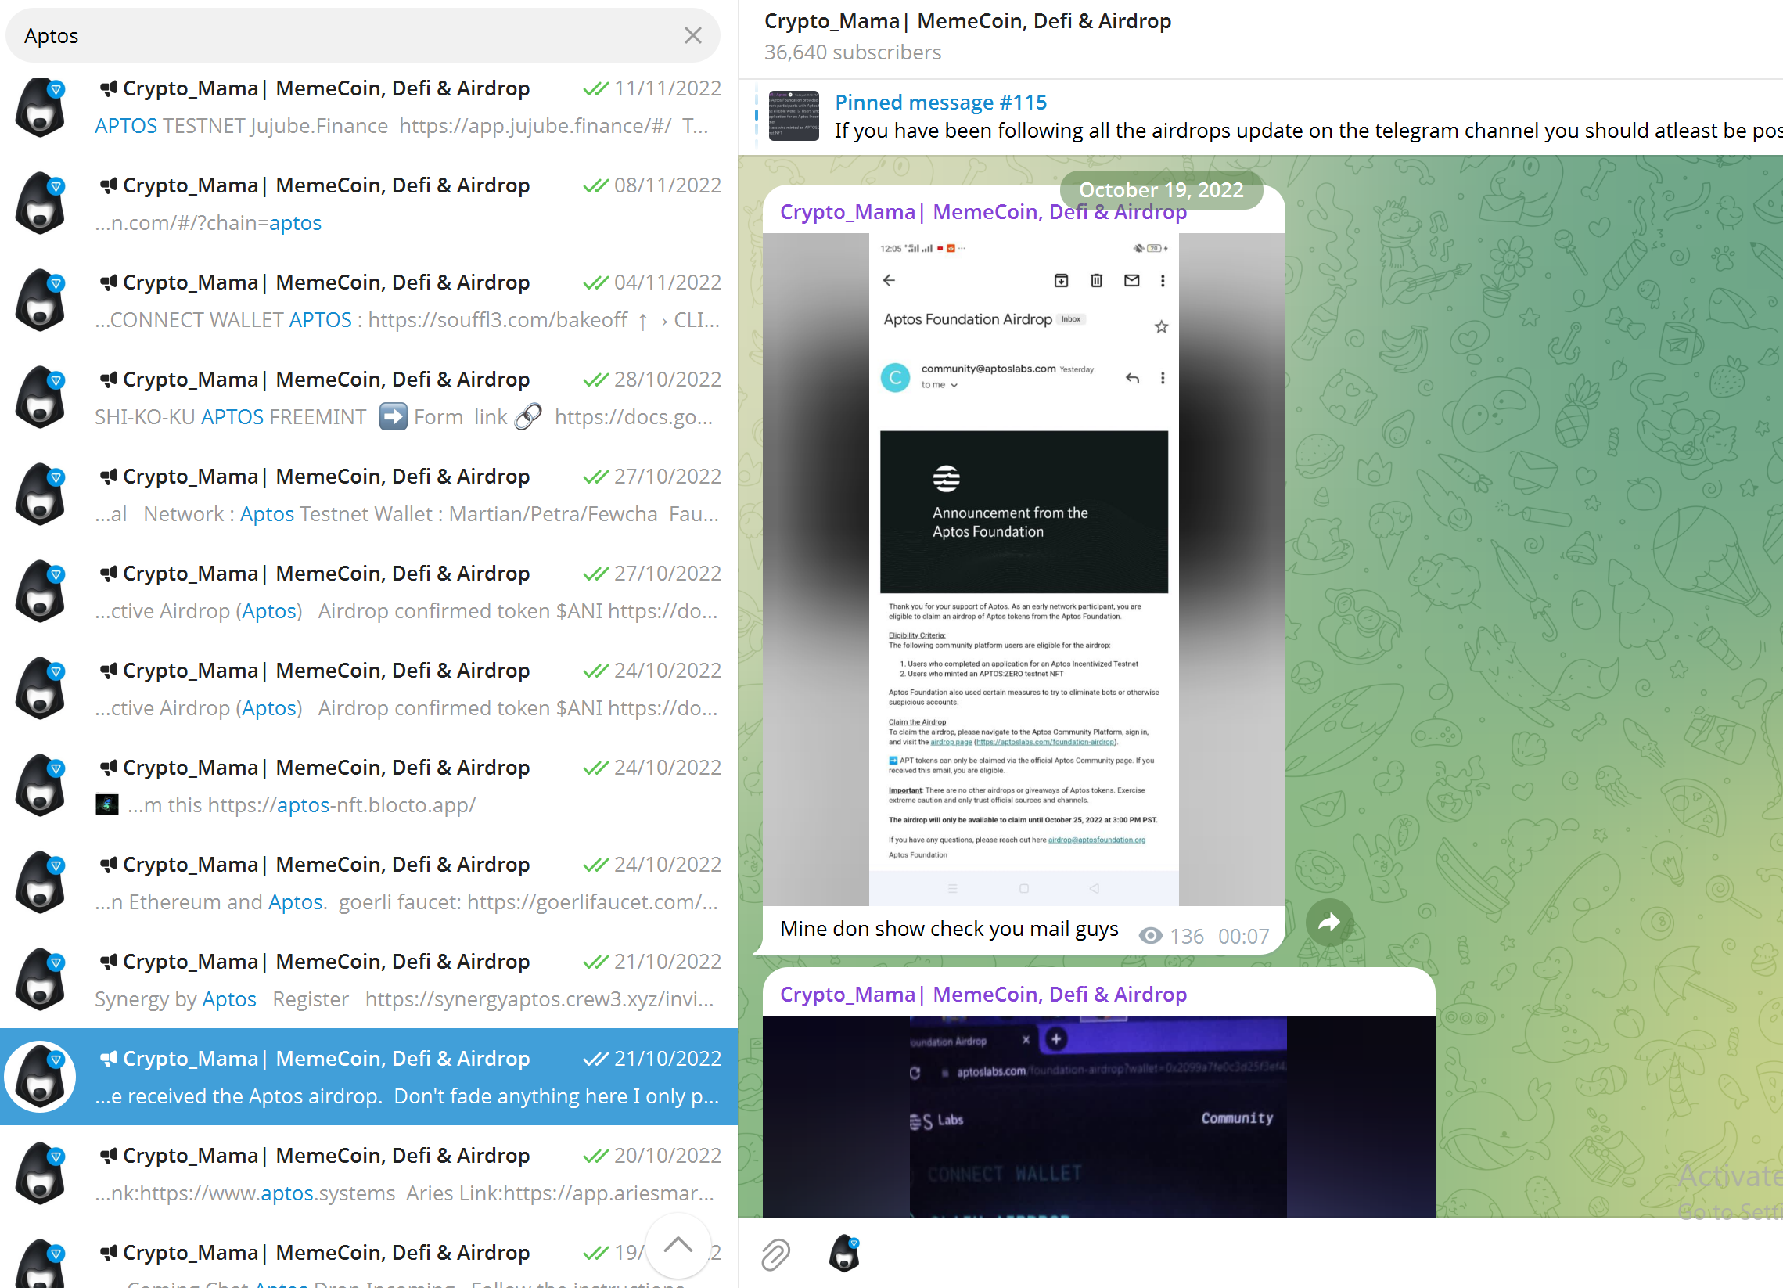
Task: Open the channel title header
Action: point(967,21)
